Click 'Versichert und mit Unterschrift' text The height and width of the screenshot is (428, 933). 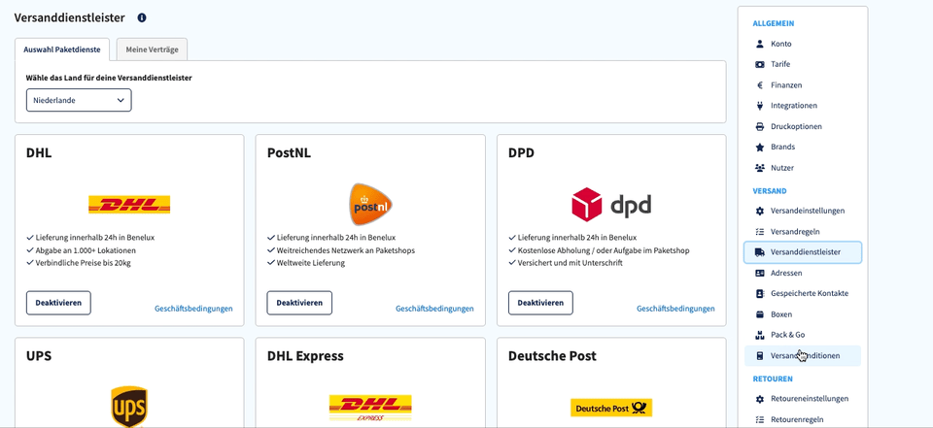[x=570, y=263]
